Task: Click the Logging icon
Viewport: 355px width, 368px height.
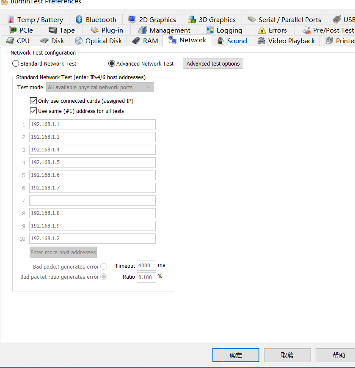Action: coord(210,30)
